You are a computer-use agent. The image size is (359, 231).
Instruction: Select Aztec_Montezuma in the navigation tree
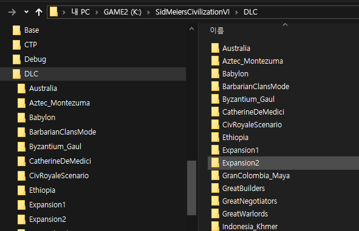coord(60,103)
